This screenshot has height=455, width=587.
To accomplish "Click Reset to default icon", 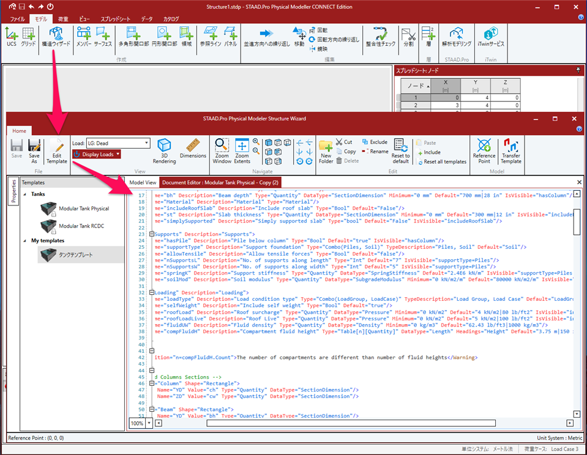I will (x=400, y=151).
